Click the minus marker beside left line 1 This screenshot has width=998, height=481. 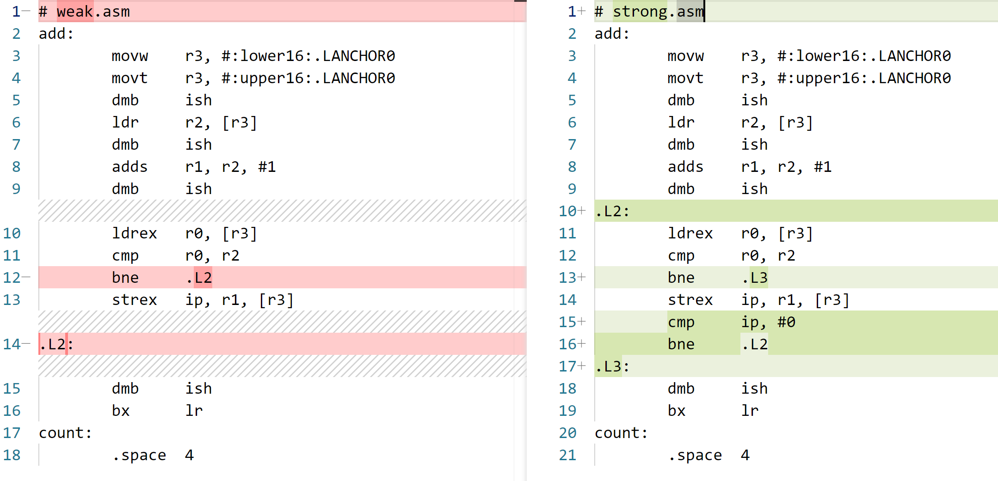26,11
